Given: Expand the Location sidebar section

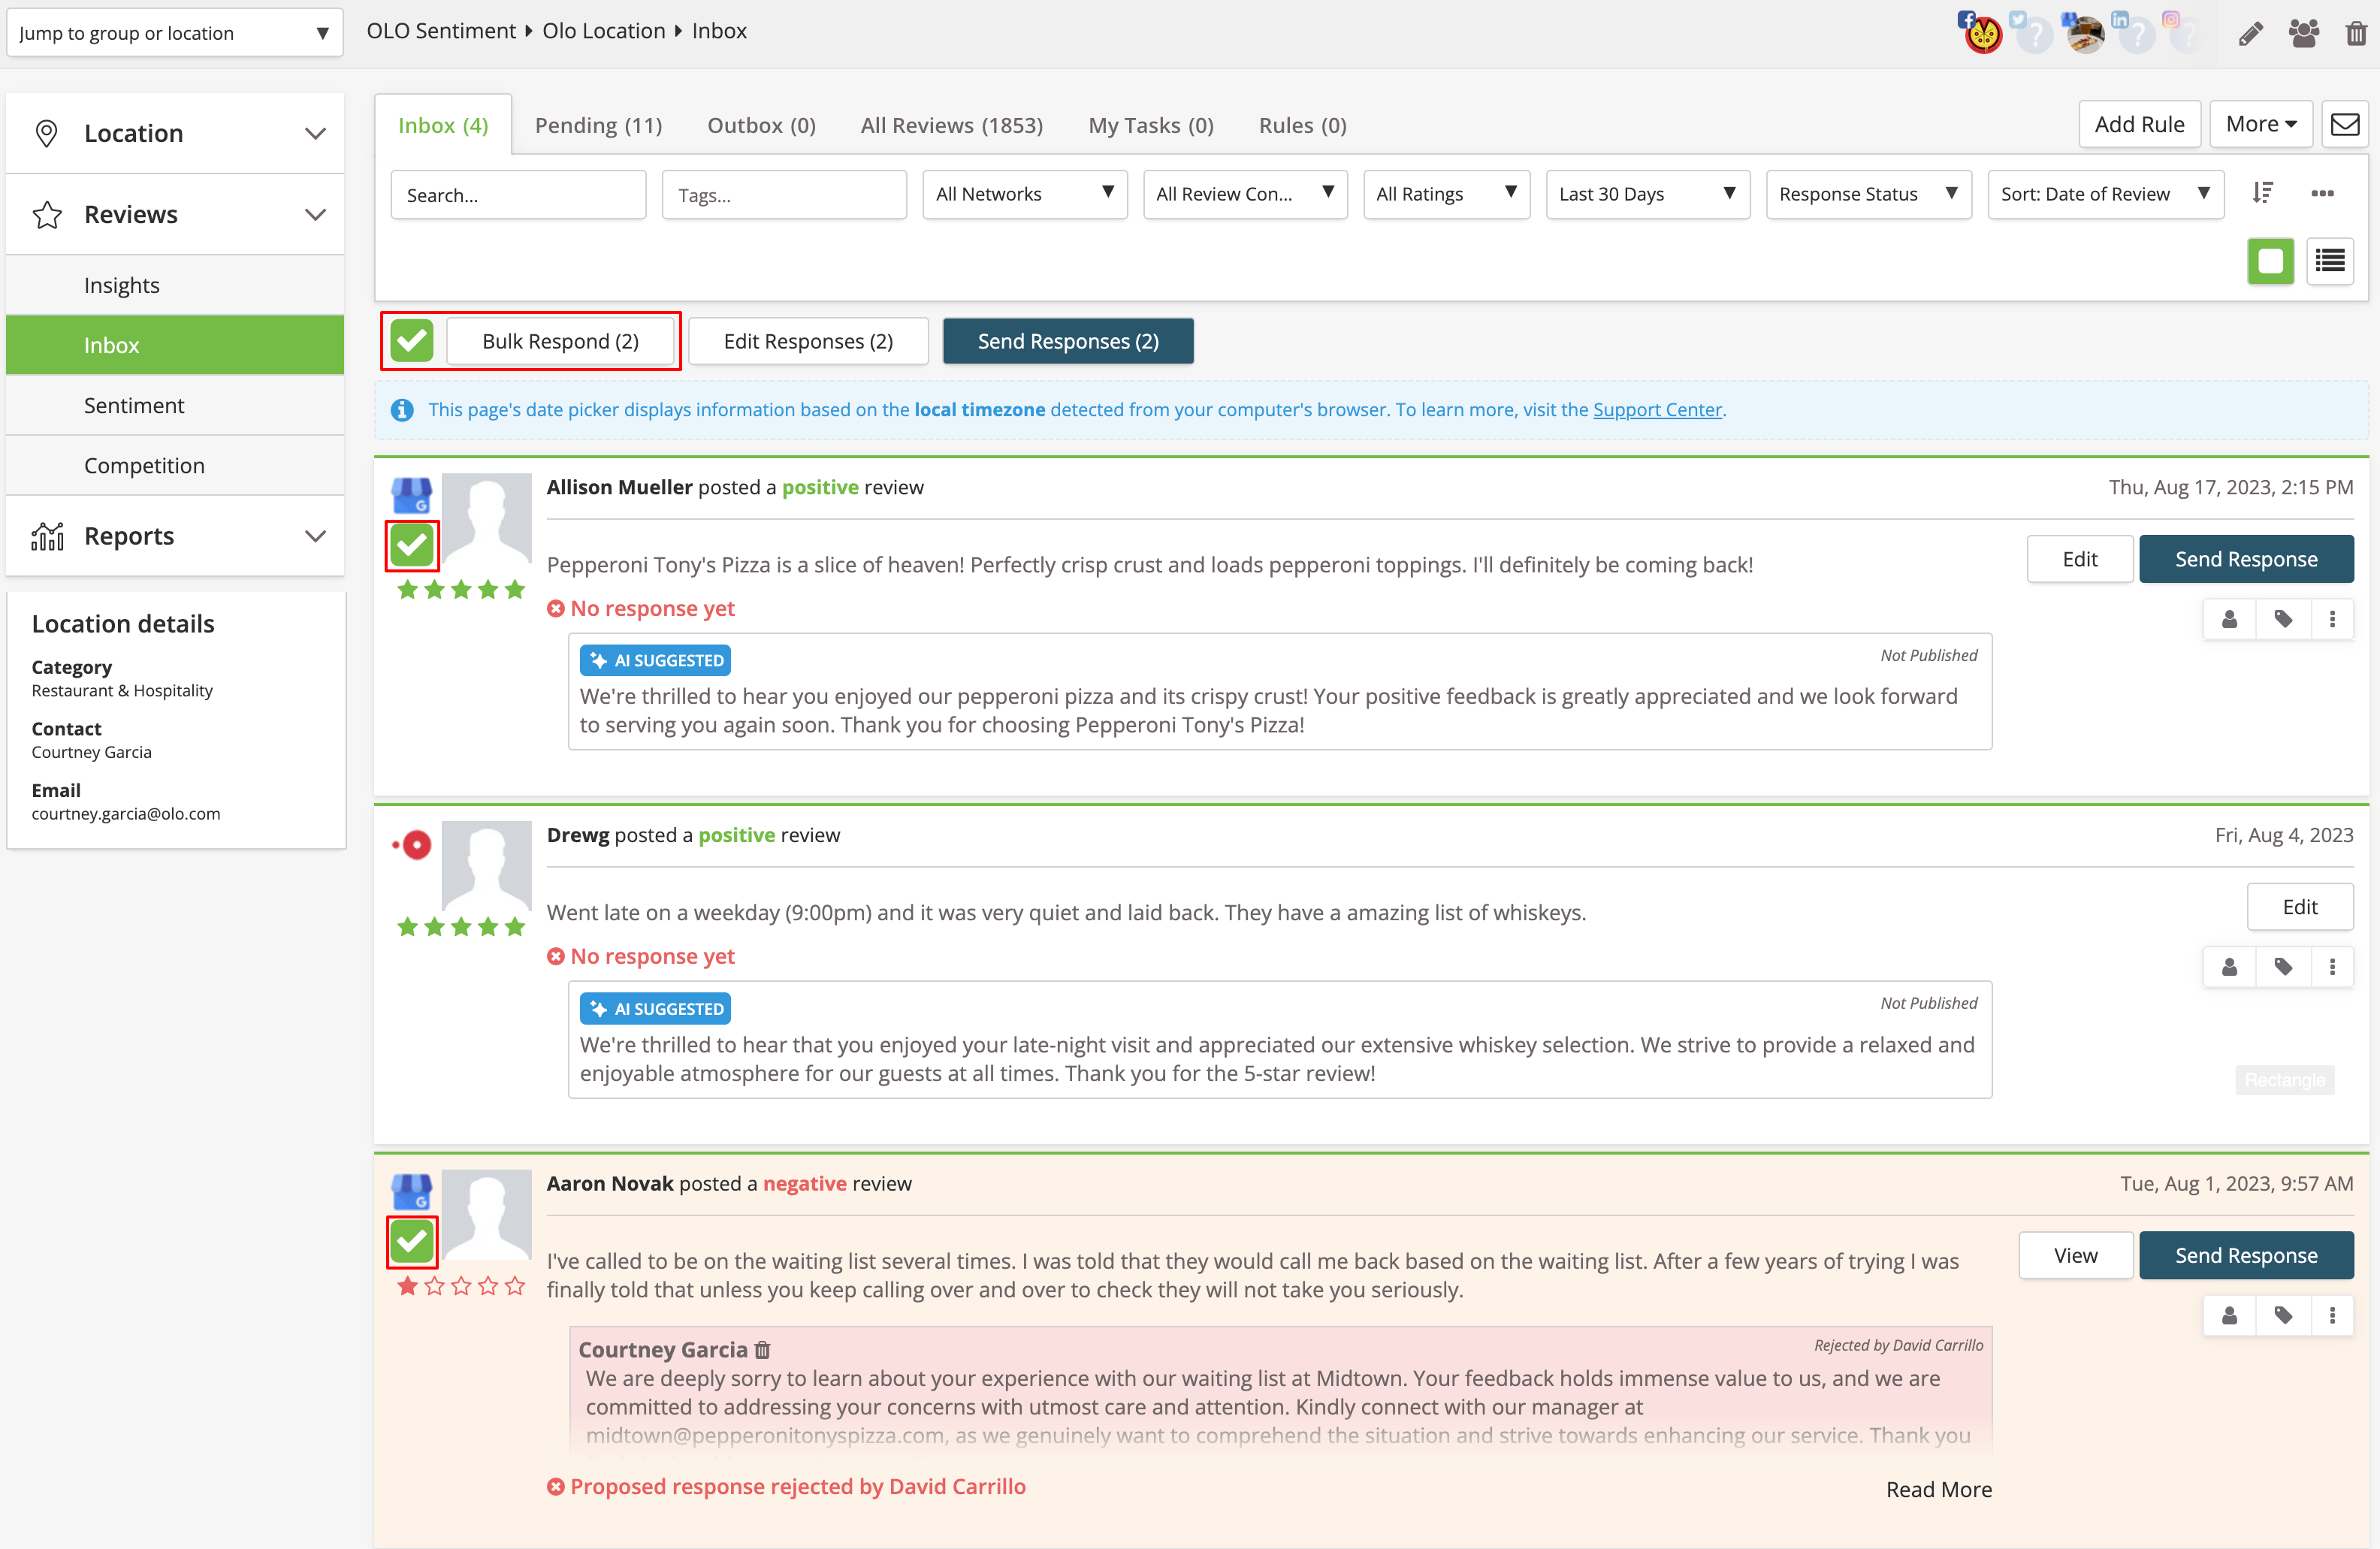Looking at the screenshot, I should (175, 133).
